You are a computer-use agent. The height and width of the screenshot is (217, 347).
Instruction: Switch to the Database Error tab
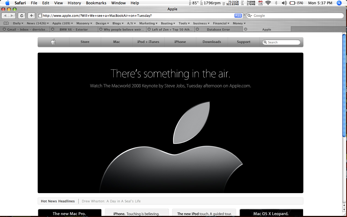coord(218,29)
